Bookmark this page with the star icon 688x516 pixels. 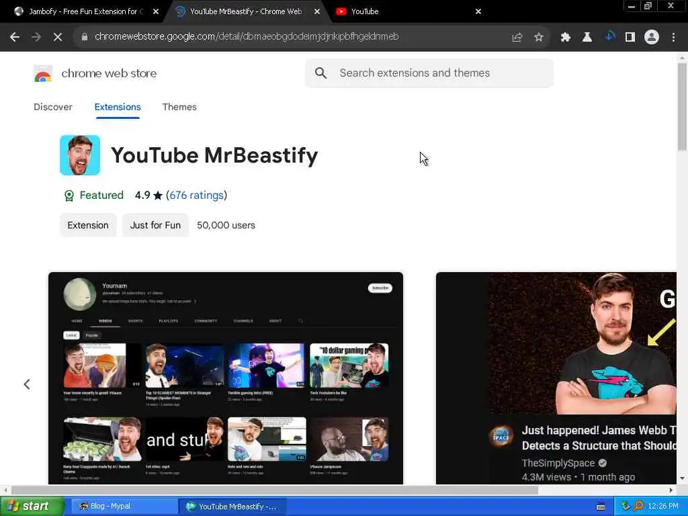539,38
